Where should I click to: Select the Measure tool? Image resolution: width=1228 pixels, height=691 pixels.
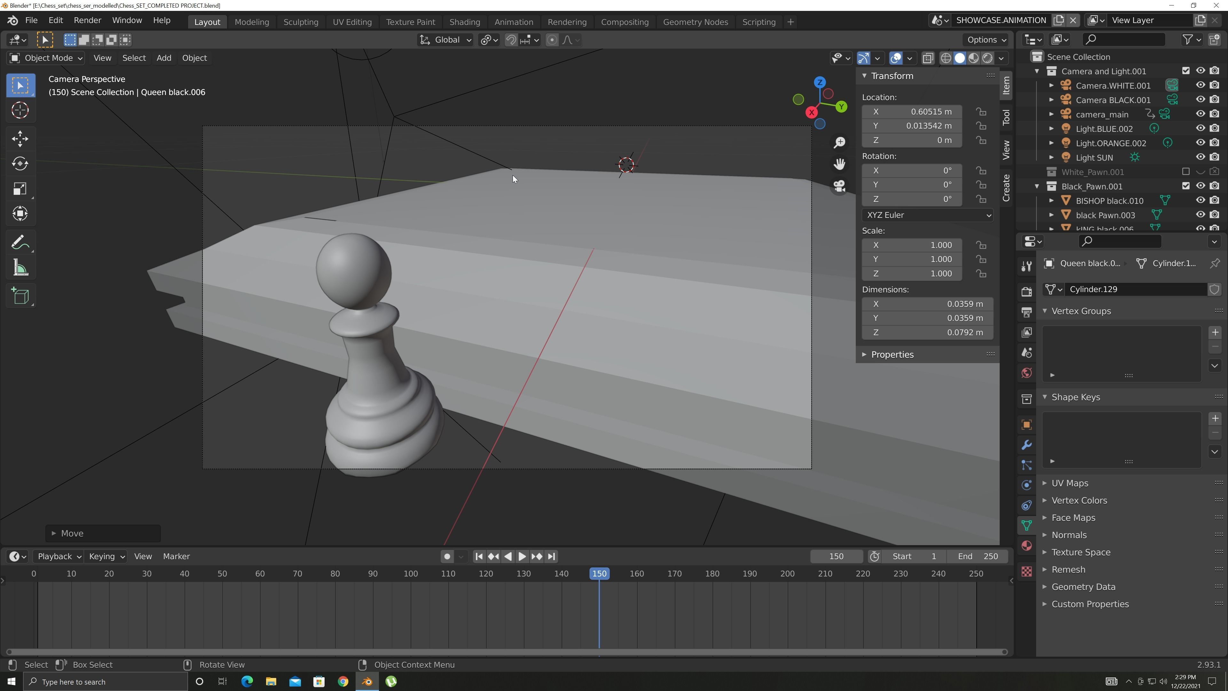click(20, 267)
